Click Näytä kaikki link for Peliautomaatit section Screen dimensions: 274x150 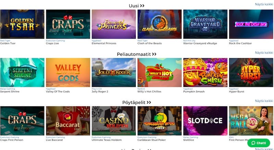tap(264, 53)
